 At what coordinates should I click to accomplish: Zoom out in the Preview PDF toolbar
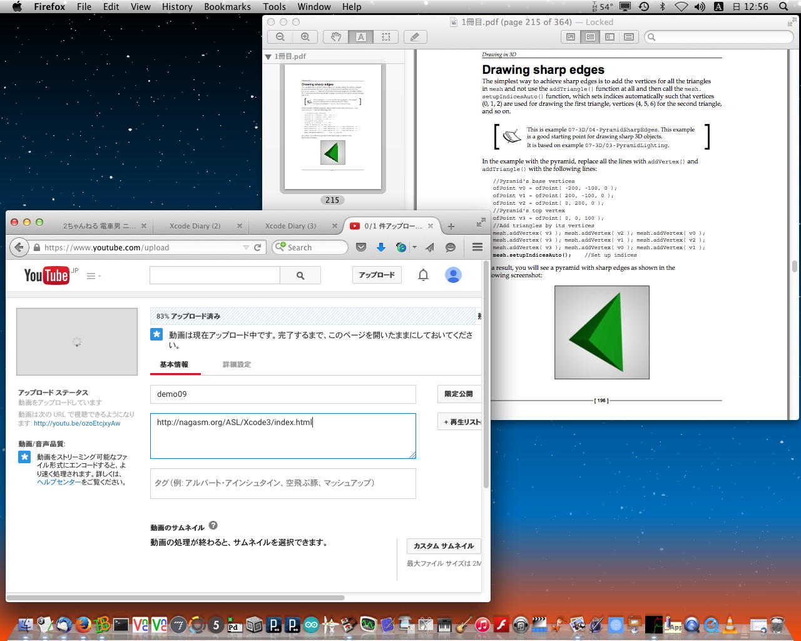coord(280,37)
